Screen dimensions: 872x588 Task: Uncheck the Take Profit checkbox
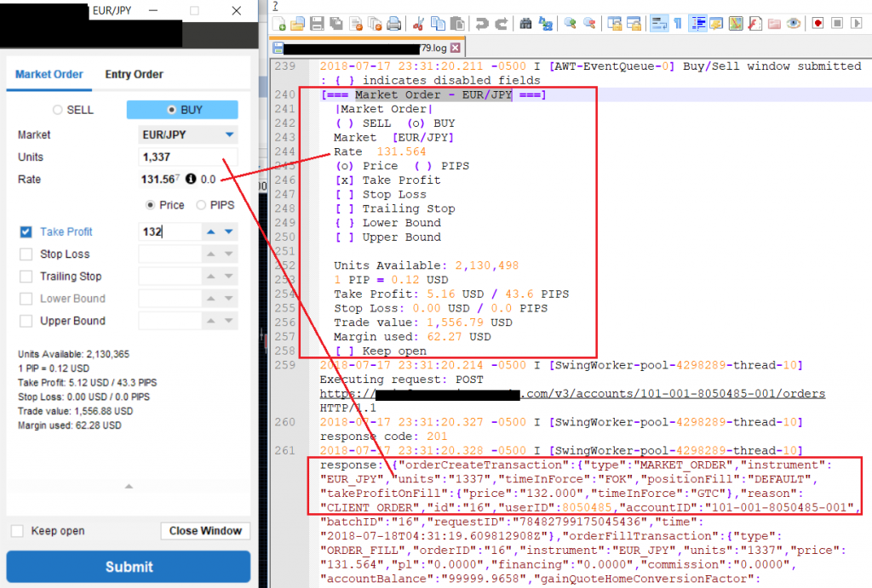tap(26, 231)
